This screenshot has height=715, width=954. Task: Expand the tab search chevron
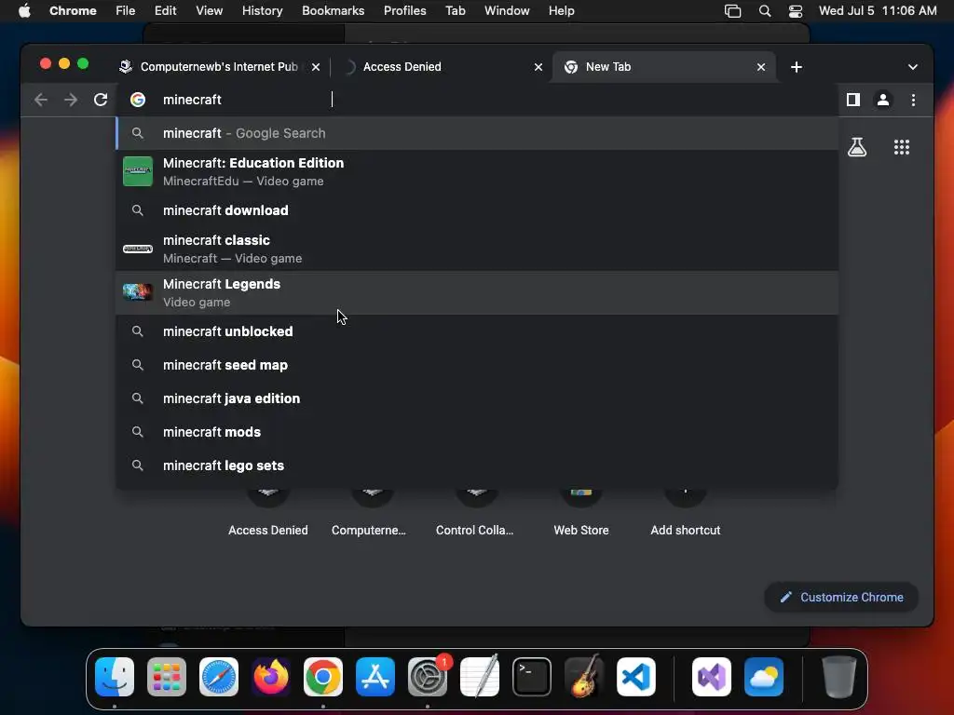click(x=913, y=67)
